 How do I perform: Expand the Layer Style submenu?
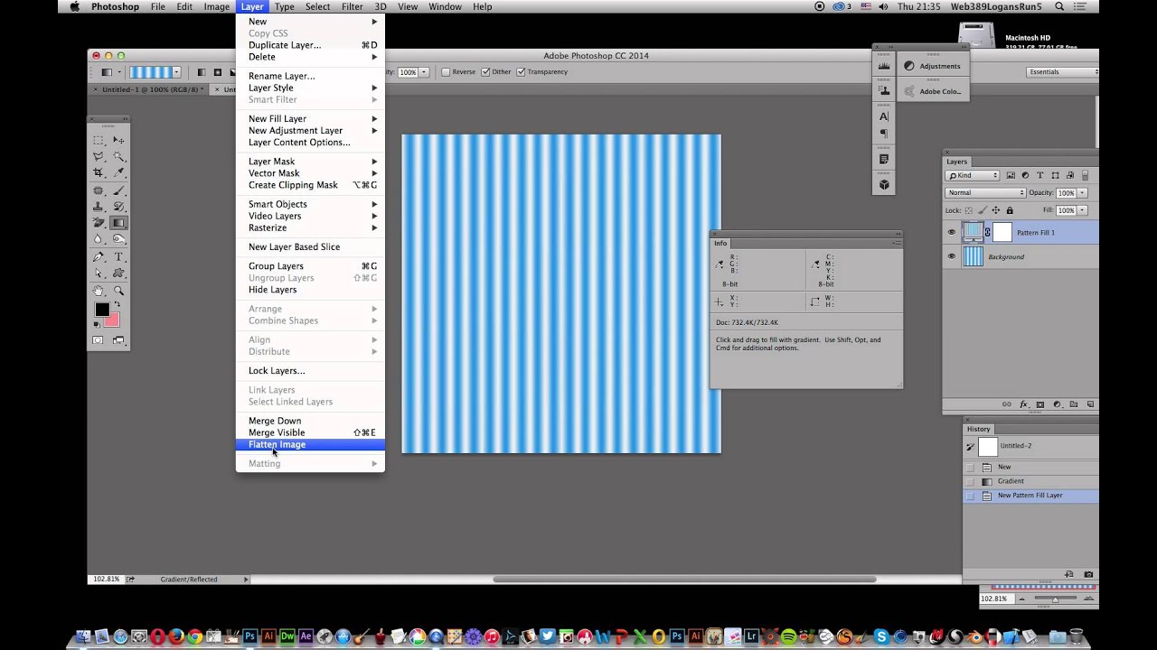(x=310, y=88)
